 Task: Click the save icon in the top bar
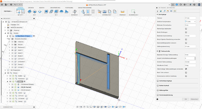tap(11, 5)
